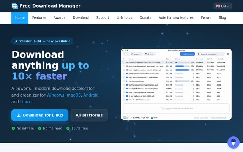
Task: Tick the checkbox on Les Misérables row
Action: tap(124, 85)
